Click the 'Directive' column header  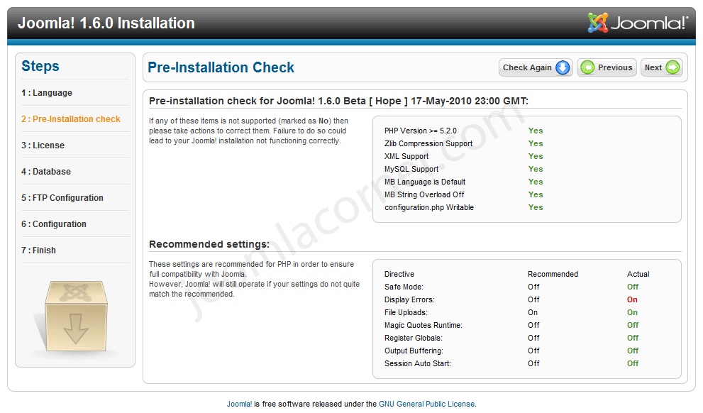click(x=399, y=274)
